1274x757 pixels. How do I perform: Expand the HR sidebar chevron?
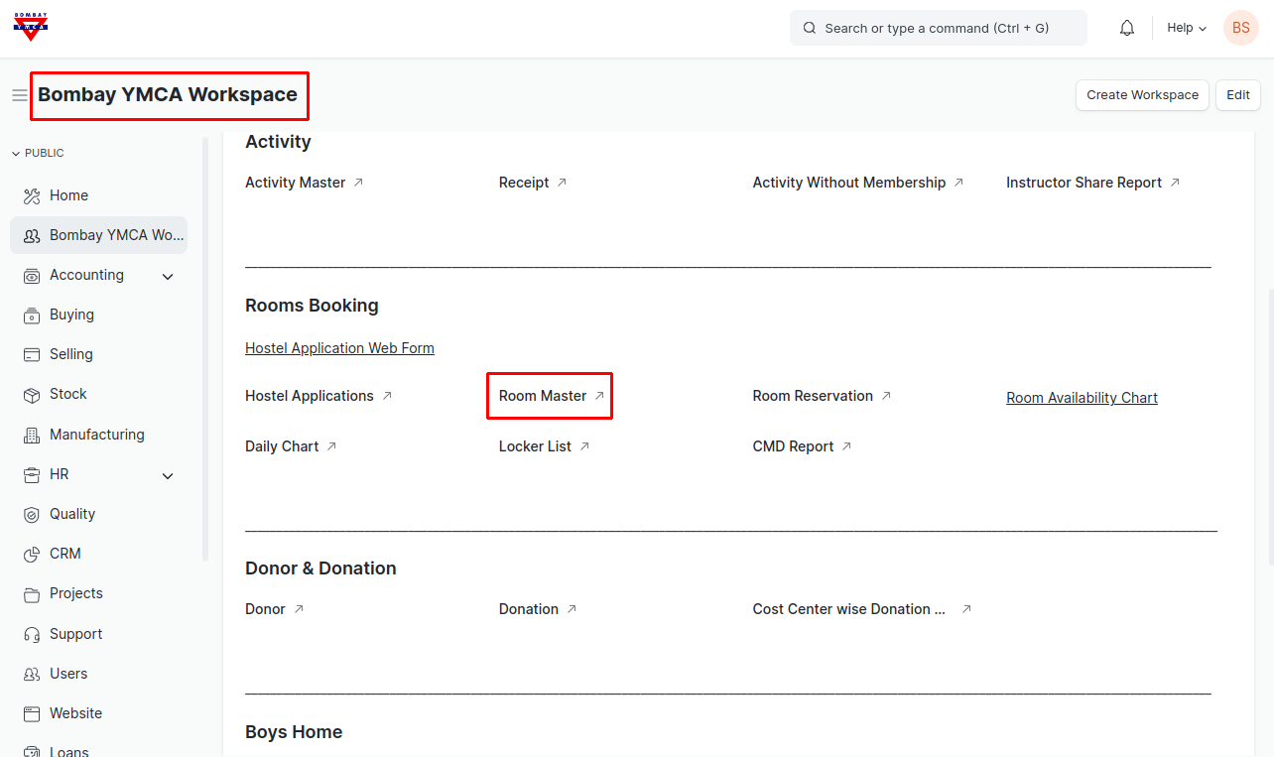click(168, 475)
